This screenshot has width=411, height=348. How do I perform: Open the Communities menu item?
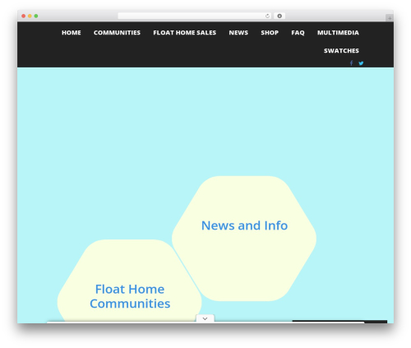pos(117,33)
